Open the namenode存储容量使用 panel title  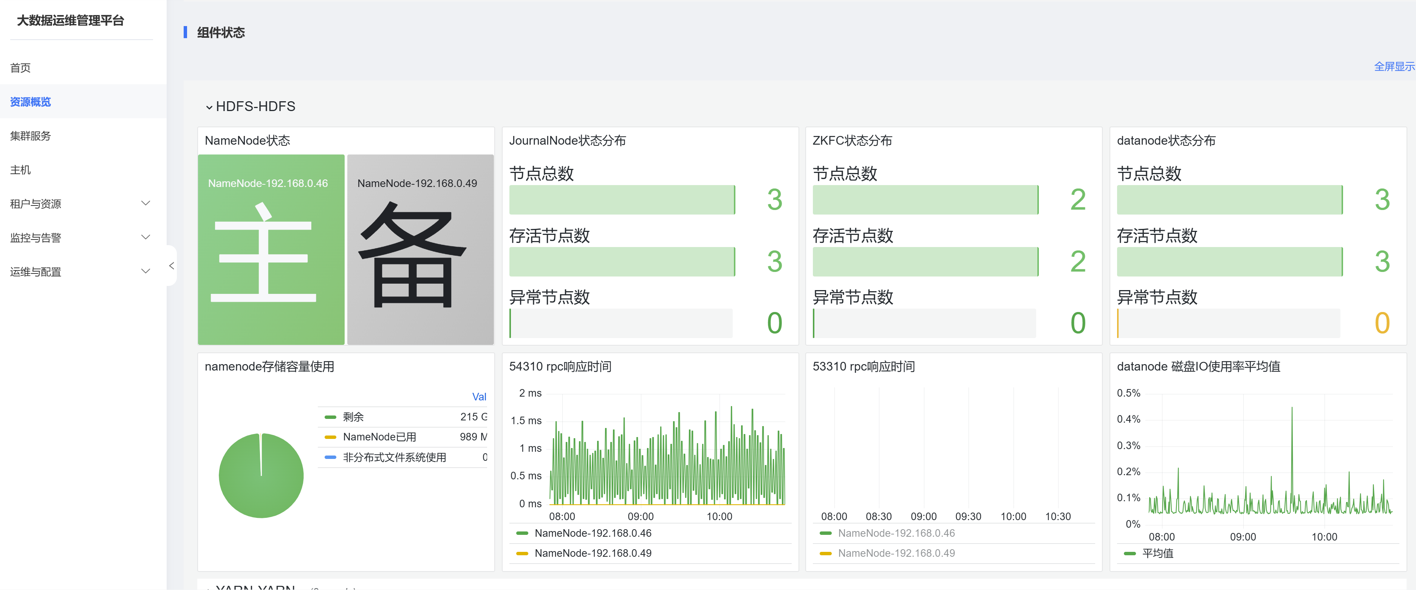(269, 366)
